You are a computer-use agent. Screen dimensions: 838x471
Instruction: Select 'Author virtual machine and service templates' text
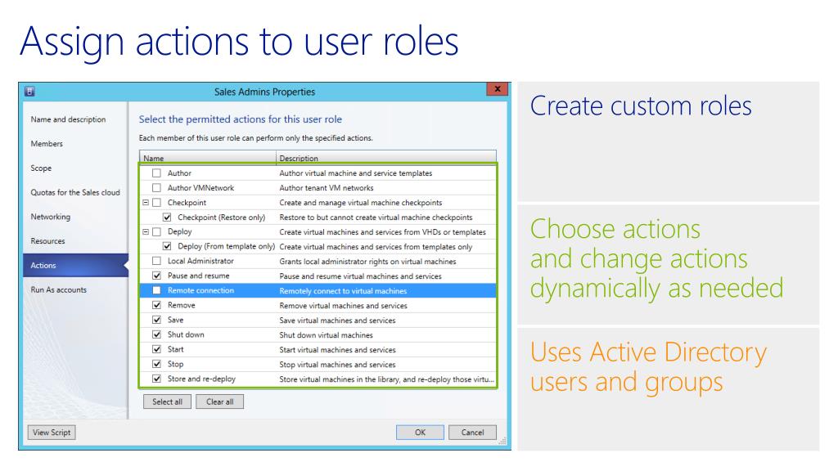[x=356, y=173]
